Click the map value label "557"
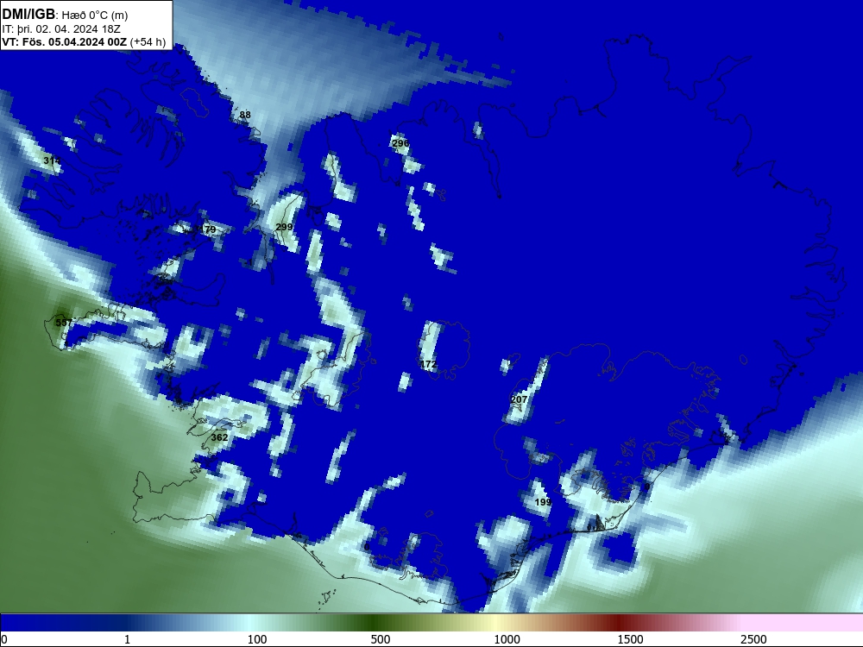Screen dimensions: 863x647 click(63, 323)
